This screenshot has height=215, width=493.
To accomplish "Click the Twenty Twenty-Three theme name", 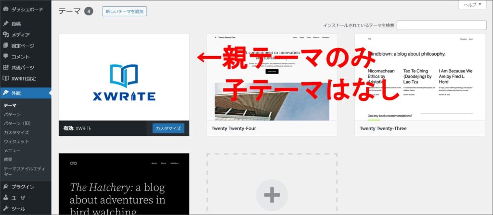I will coord(383,129).
